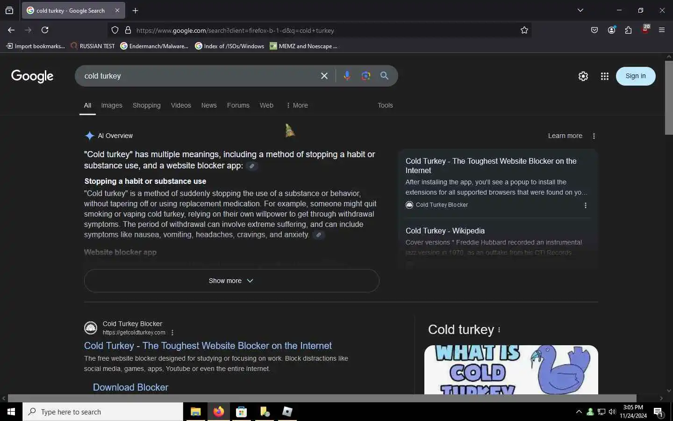
Task: Click the vertical page scrollbar
Action: click(x=669, y=97)
